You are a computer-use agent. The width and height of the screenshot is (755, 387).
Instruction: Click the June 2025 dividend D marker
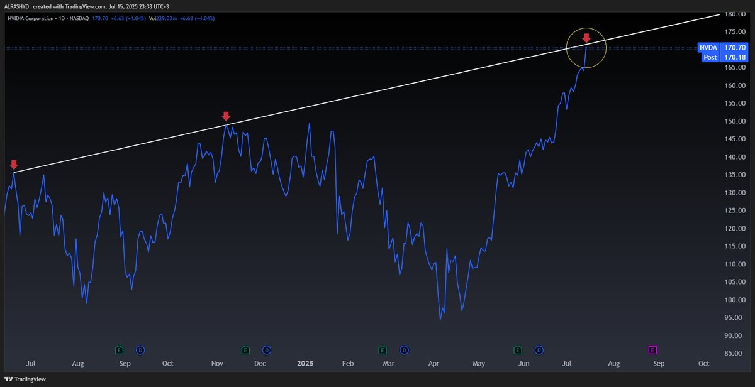pyautogui.click(x=539, y=349)
